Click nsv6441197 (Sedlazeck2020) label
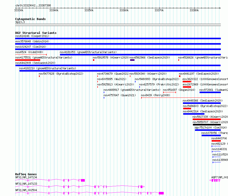The width and height of the screenshot is (228, 196). [199, 74]
